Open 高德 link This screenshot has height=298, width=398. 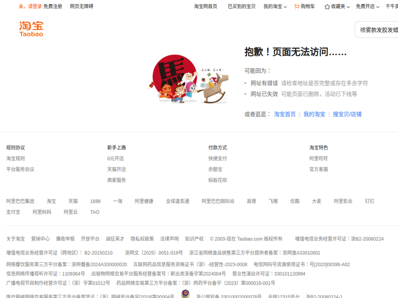click(x=252, y=201)
